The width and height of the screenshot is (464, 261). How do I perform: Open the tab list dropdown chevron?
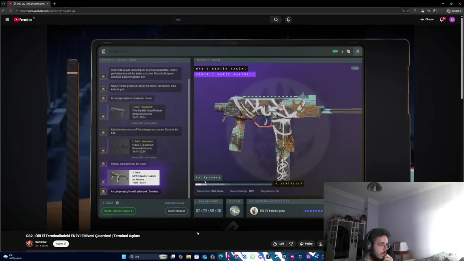click(3, 4)
